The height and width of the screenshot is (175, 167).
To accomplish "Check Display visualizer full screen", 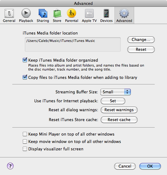I will (x=25, y=149).
